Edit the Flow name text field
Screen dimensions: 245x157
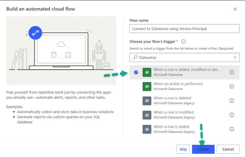tap(184, 29)
